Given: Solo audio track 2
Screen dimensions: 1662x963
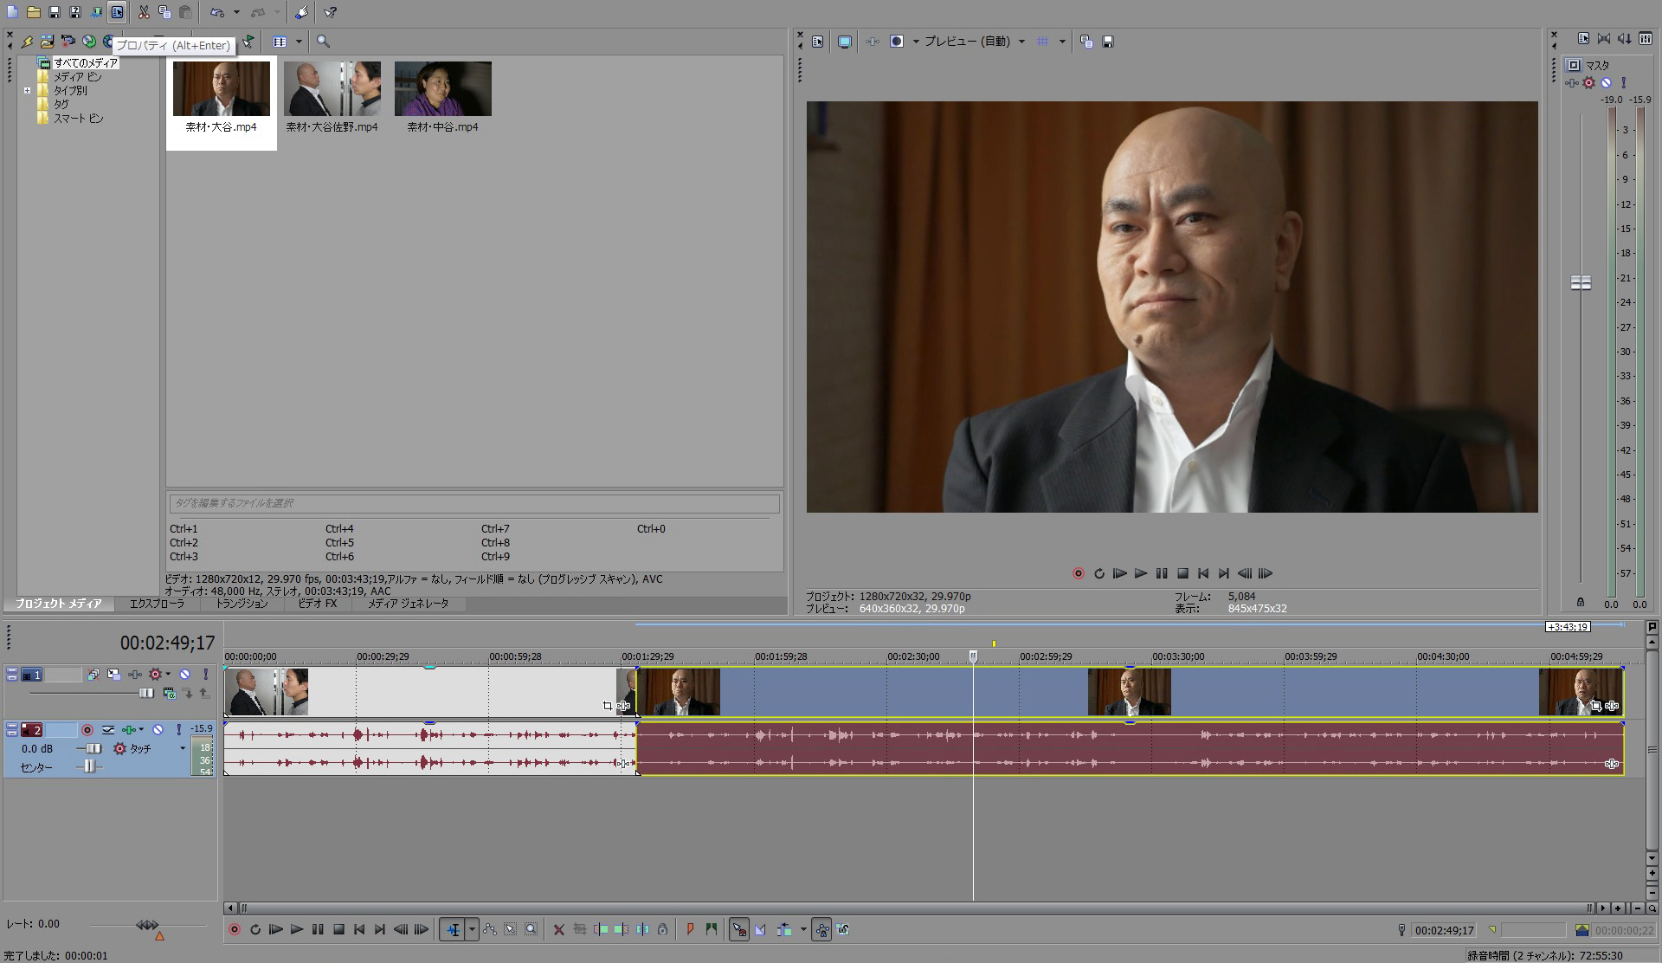Looking at the screenshot, I should (178, 730).
